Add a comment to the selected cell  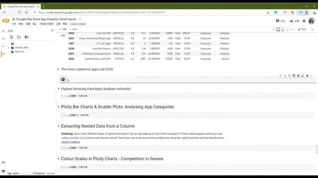(x=294, y=76)
